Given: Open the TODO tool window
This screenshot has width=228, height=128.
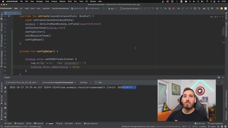Looking at the screenshot, I should point(8,123).
